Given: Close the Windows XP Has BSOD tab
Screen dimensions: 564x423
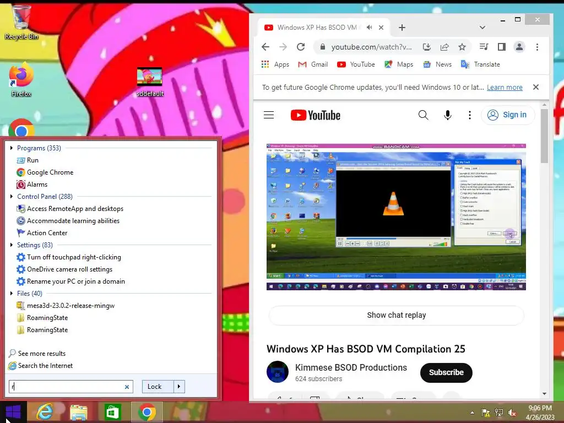Looking at the screenshot, I should 381,28.
